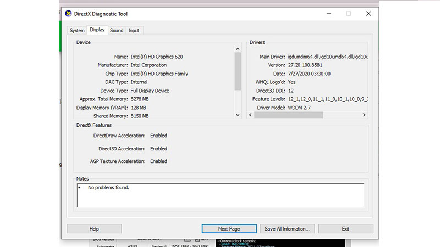The height and width of the screenshot is (247, 440).
Task: Click chip type 'Intel(R) HD Graphics Family'
Action: coord(159,74)
